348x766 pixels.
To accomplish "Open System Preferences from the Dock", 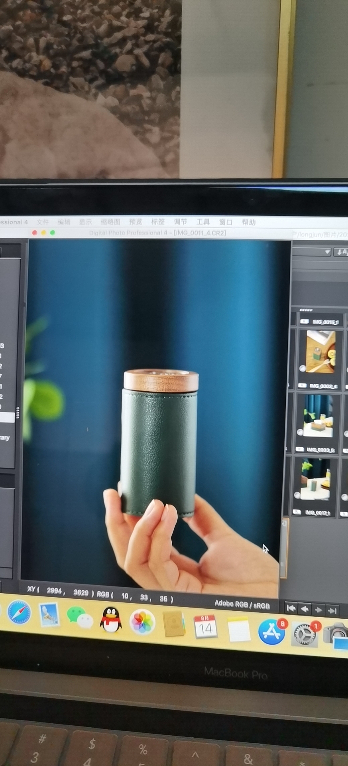I will tap(304, 634).
